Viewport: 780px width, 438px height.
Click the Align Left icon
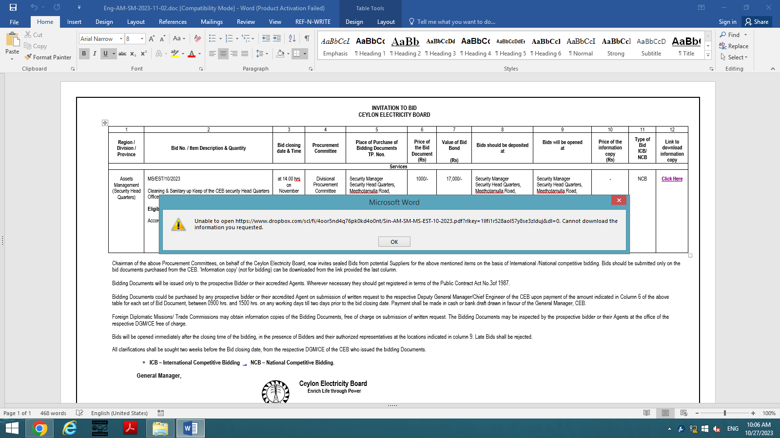click(x=213, y=54)
